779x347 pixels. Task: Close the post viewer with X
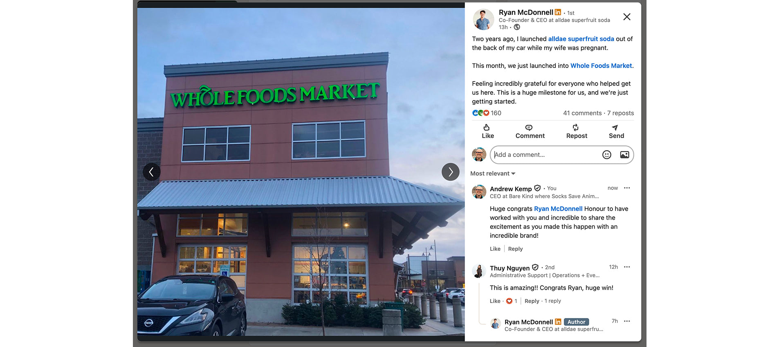tap(626, 17)
